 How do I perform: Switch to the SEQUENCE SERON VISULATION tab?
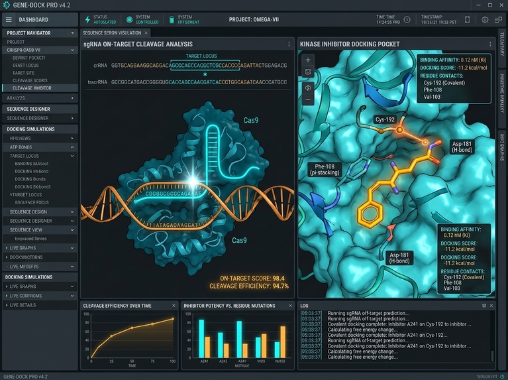(112, 32)
